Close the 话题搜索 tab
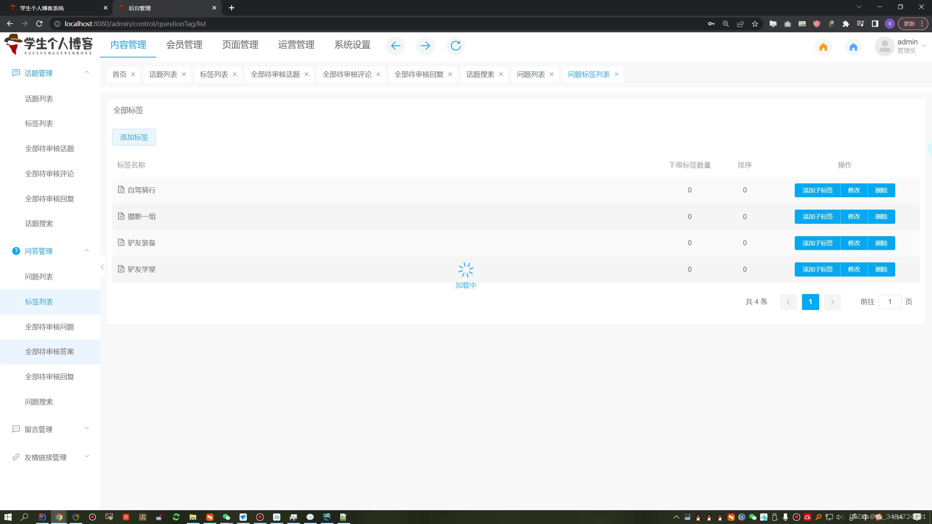The width and height of the screenshot is (932, 524). [x=501, y=74]
